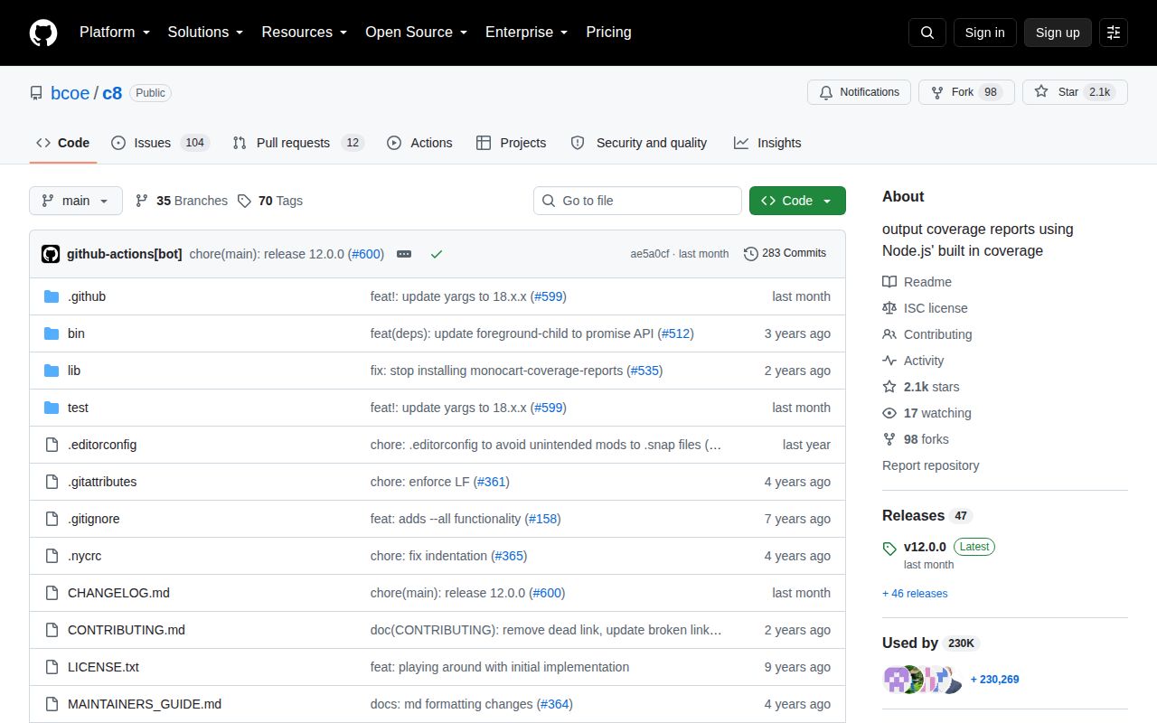Open the + 46 releases link
Screen dimensions: 1157x723
point(915,594)
